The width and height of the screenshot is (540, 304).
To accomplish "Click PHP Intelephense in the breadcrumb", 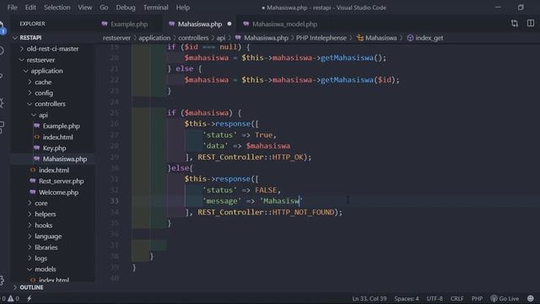I will (x=321, y=38).
